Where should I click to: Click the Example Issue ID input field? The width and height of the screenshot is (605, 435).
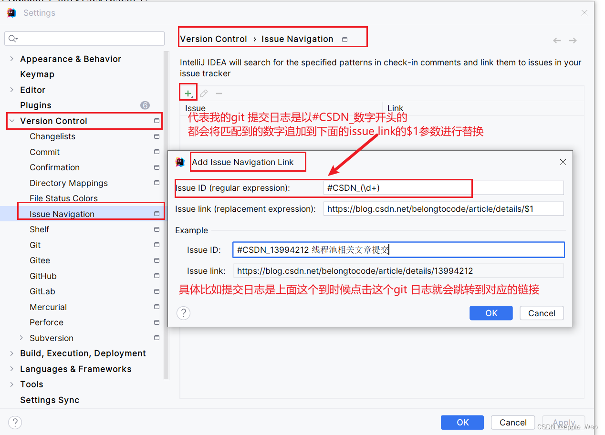(399, 250)
